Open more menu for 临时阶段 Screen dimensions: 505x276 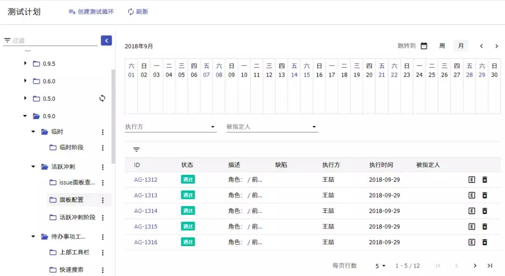103,148
